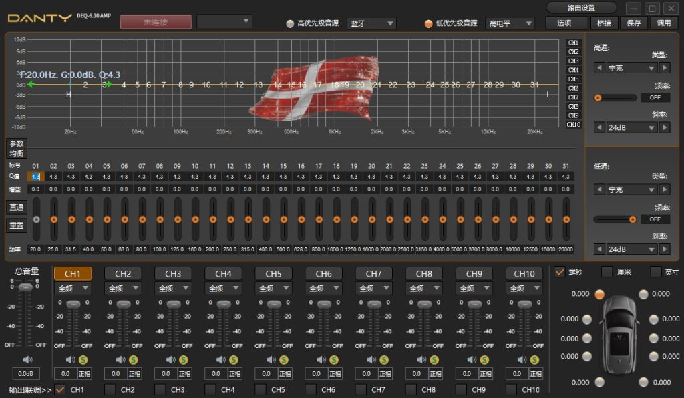
Task: Click next-type arrow in 低通 filter section
Action: [665, 189]
